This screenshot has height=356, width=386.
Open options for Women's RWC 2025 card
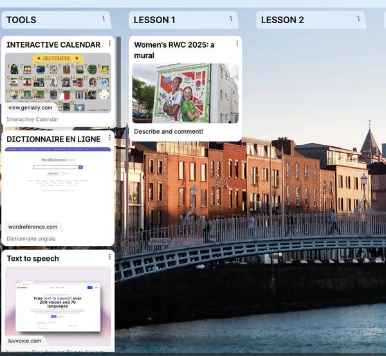(237, 43)
